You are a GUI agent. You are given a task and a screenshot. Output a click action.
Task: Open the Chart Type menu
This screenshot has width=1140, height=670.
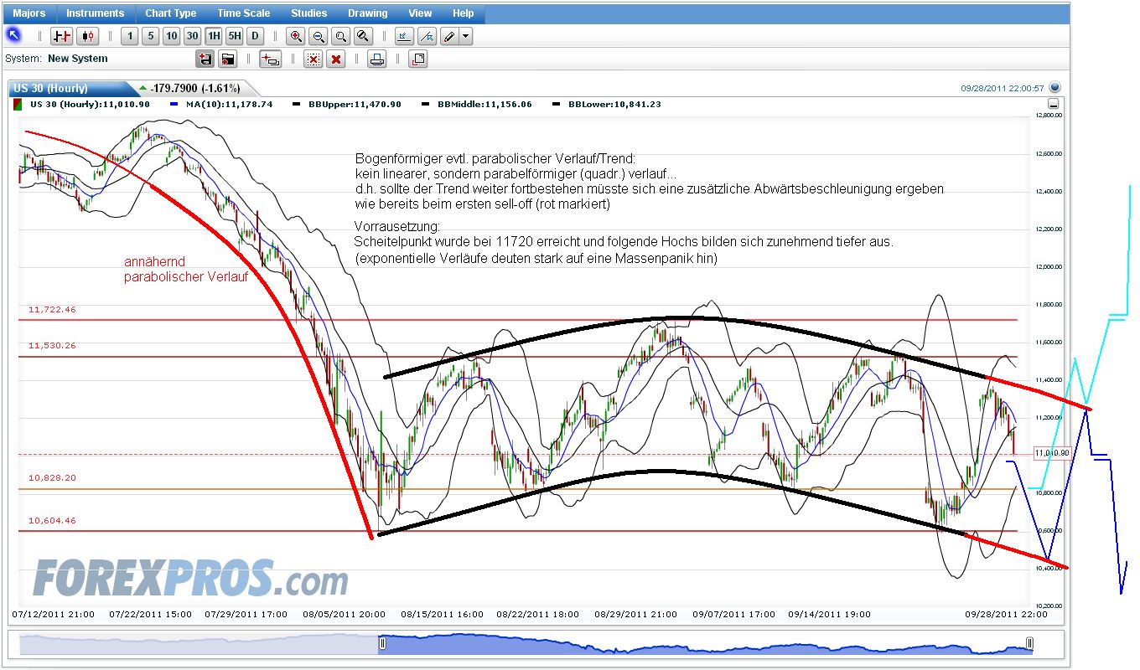tap(170, 13)
